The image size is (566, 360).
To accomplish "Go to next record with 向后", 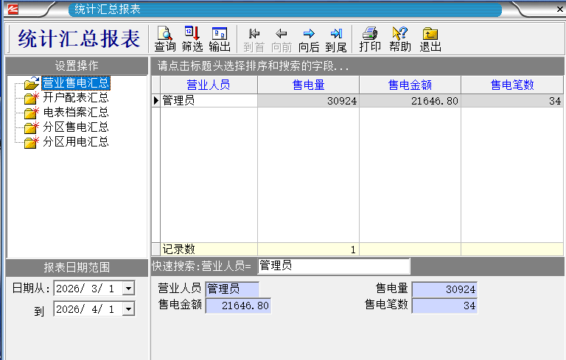I will pyautogui.click(x=309, y=39).
